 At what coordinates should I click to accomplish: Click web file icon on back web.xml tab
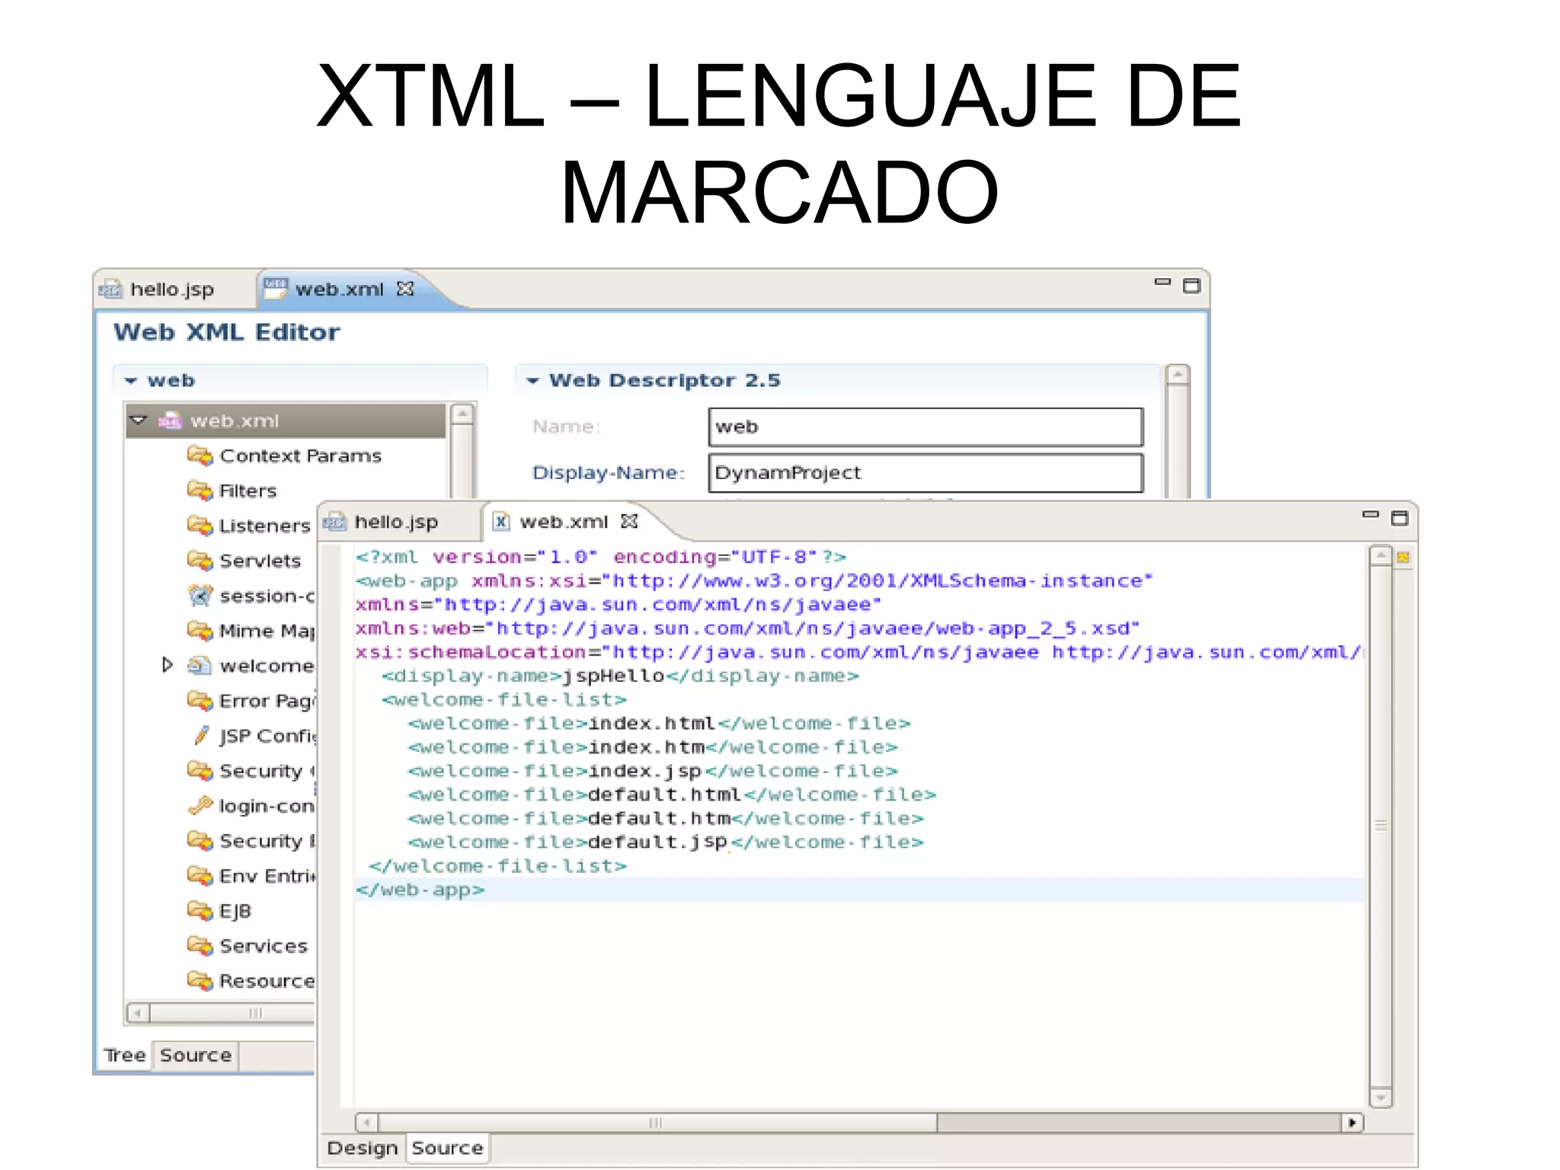275,288
